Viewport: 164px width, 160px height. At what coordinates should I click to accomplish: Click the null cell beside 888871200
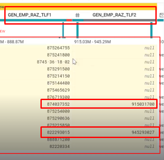click(x=149, y=139)
